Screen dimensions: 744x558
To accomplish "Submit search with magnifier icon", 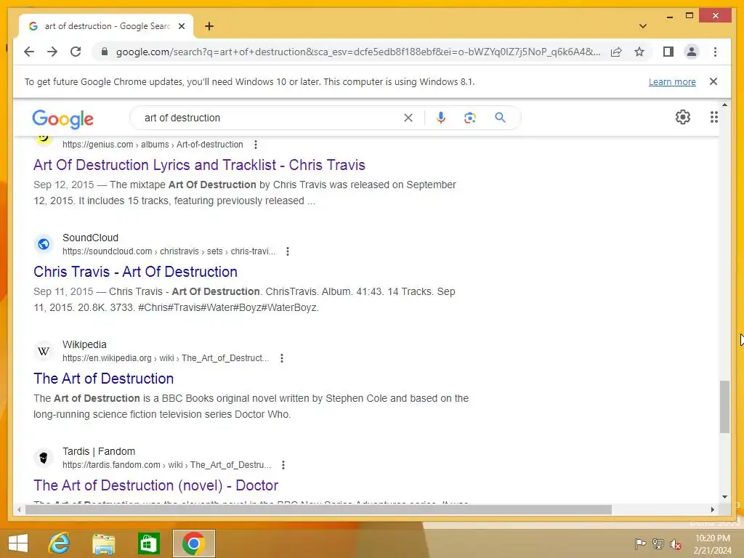I will point(500,118).
